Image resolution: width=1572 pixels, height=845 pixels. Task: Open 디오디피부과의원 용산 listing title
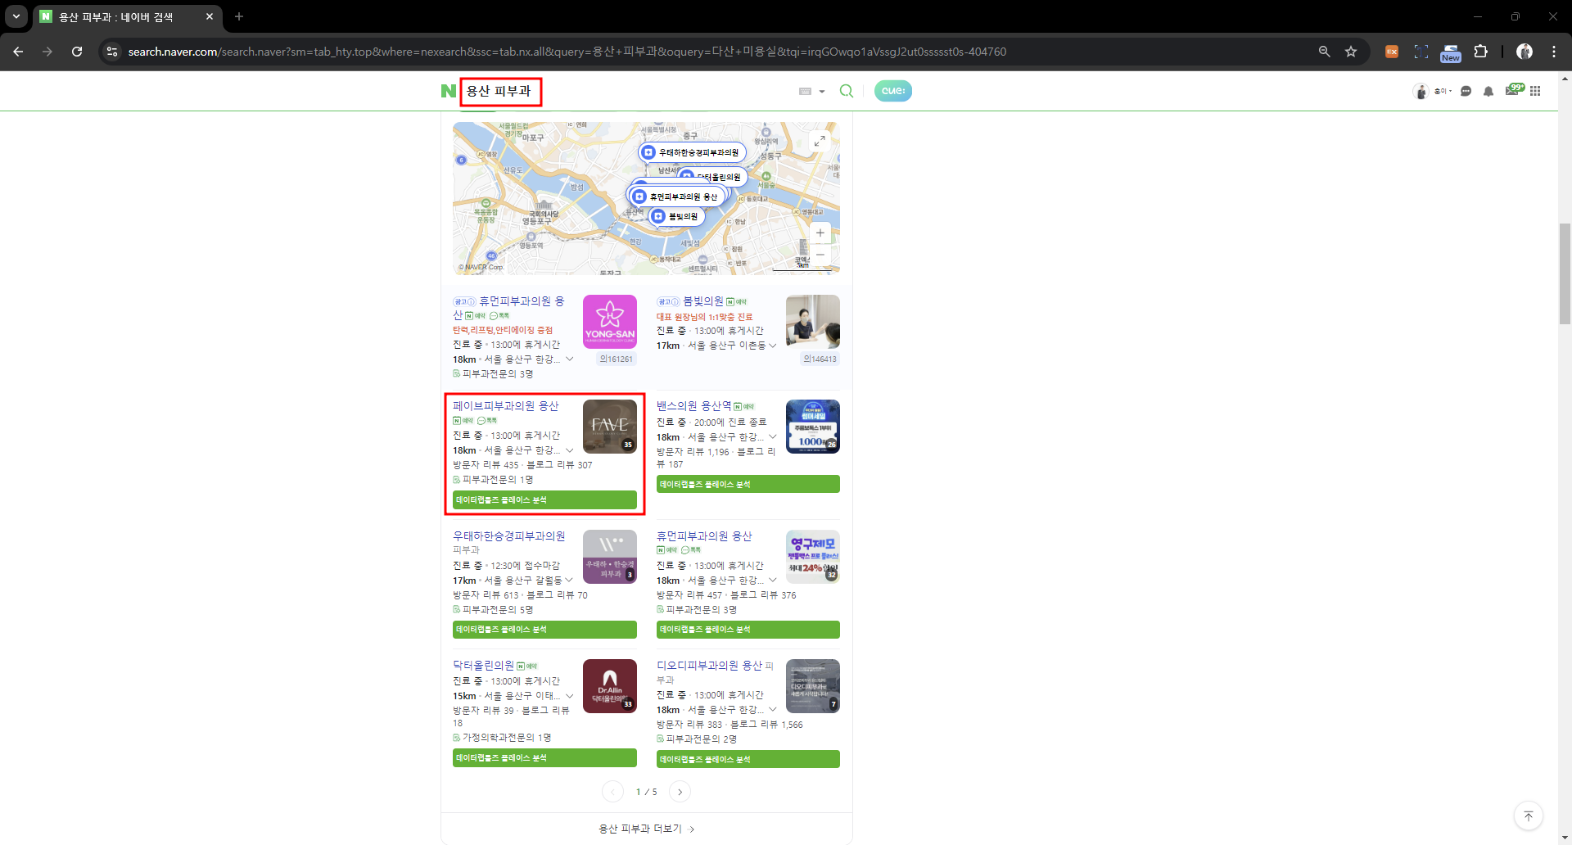tap(709, 666)
